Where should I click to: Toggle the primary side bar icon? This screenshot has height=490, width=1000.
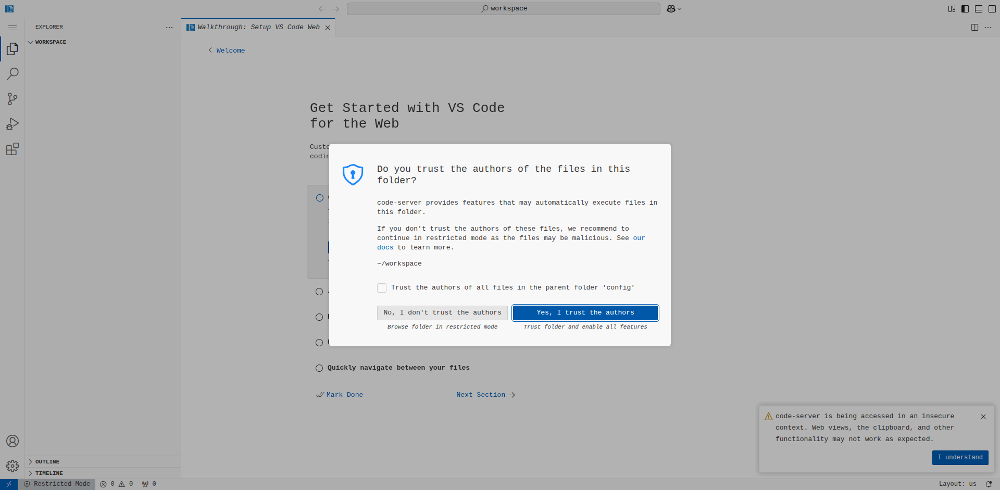(x=965, y=9)
